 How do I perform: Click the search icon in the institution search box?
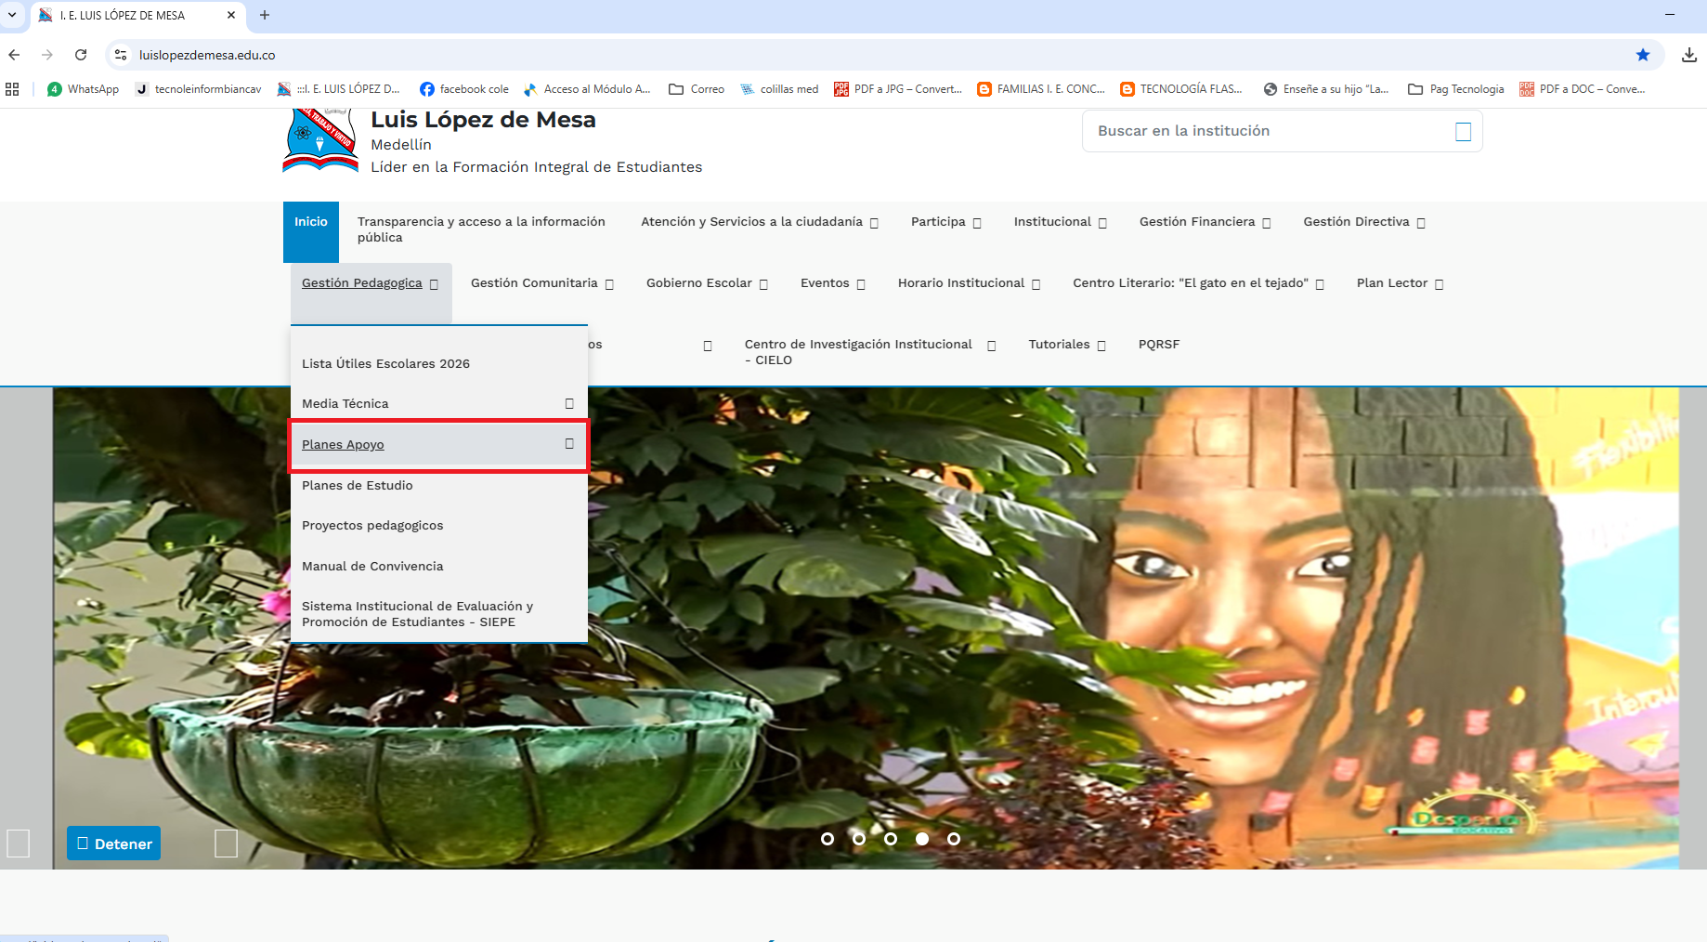coord(1463,132)
